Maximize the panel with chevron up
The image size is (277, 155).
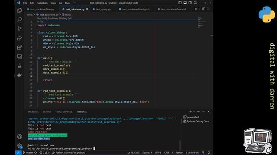(x=203, y=112)
